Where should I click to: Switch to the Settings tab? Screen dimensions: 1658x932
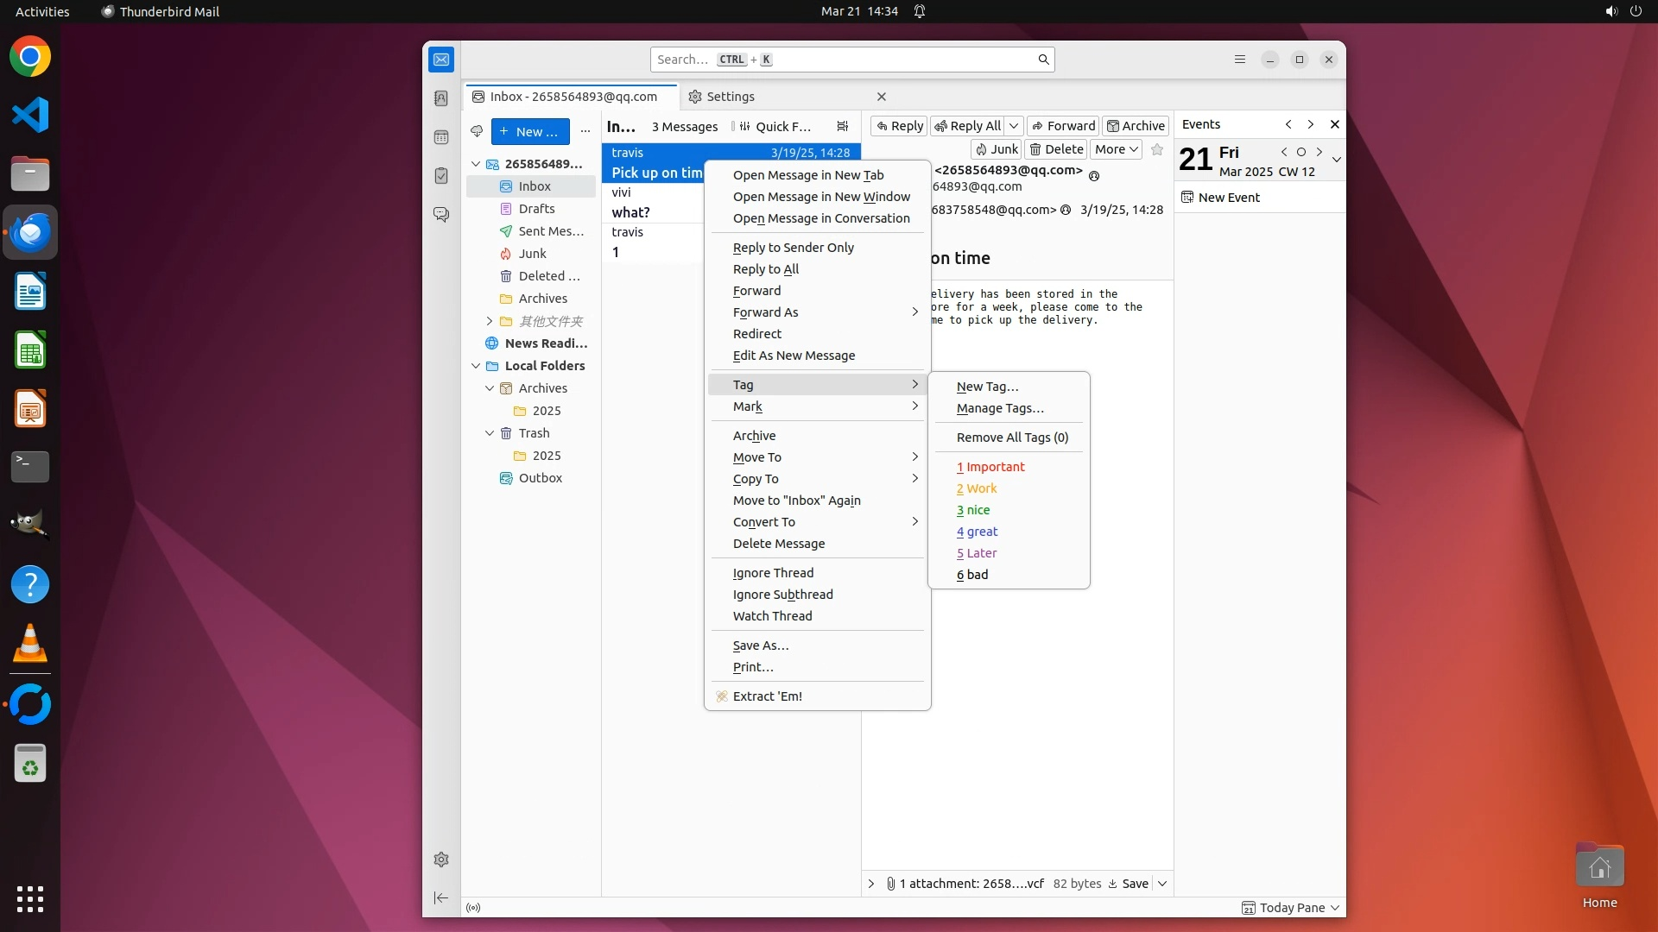click(x=730, y=97)
